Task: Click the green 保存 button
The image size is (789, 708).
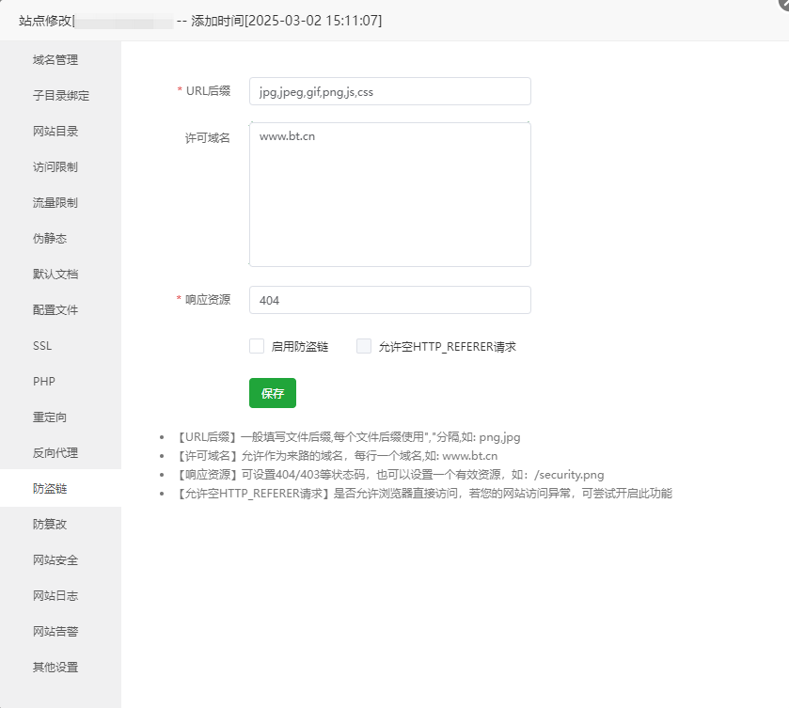Action: coord(272,393)
